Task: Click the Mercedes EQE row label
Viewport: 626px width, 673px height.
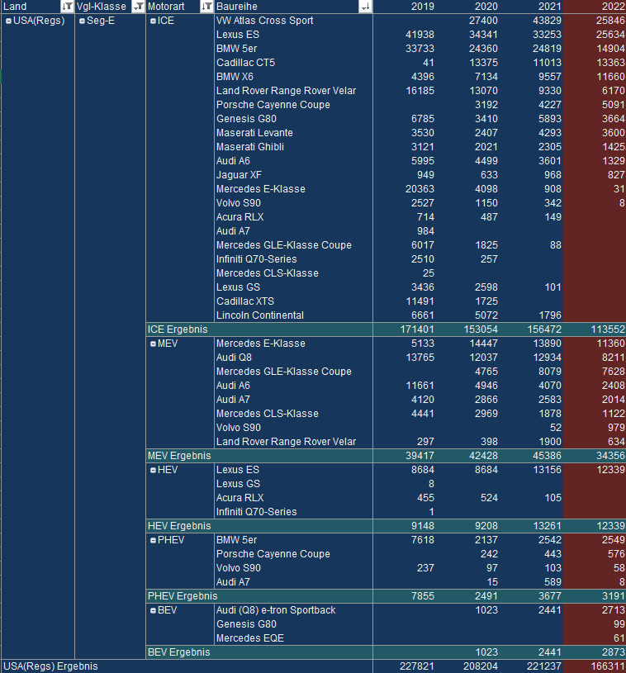Action: (x=250, y=638)
